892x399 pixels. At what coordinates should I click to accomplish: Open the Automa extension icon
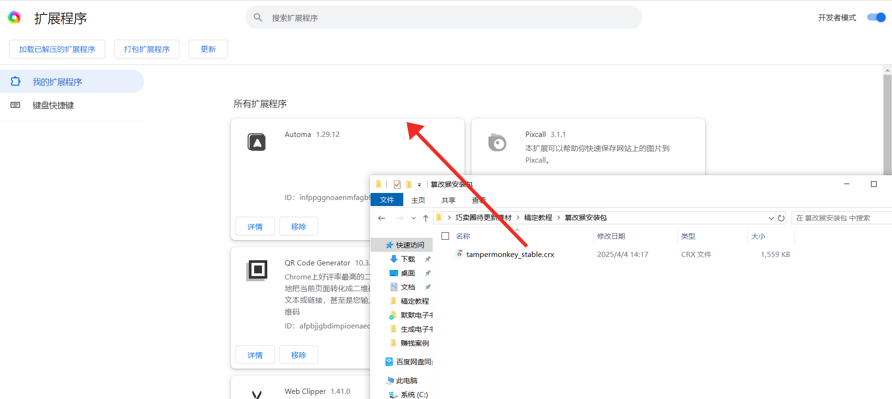pos(257,142)
